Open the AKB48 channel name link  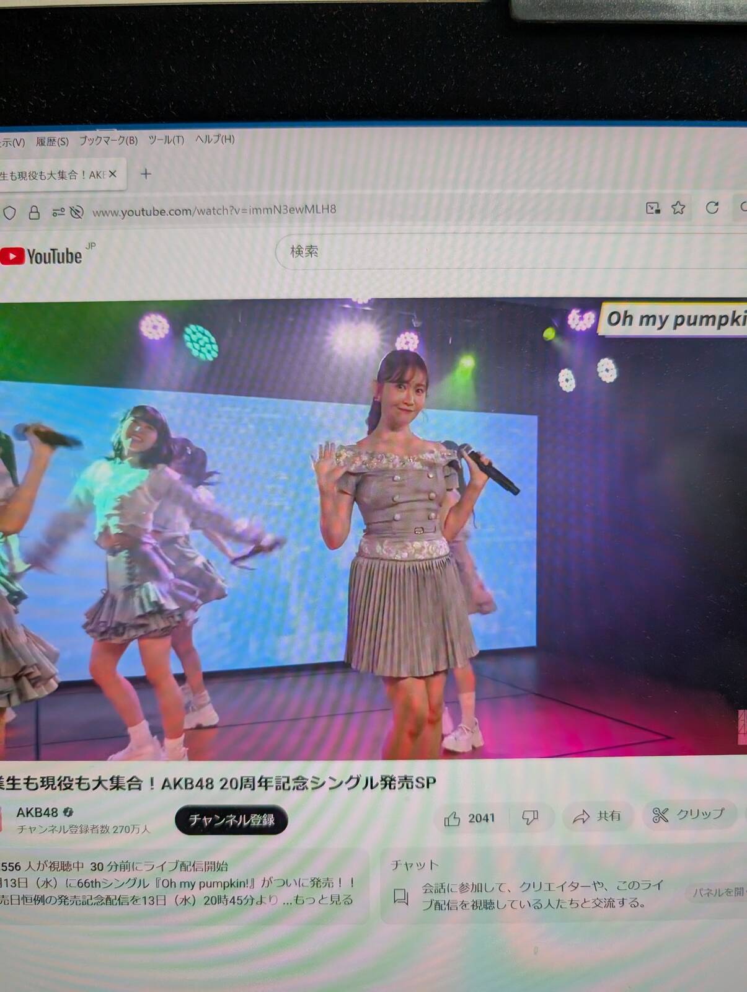pos(37,812)
